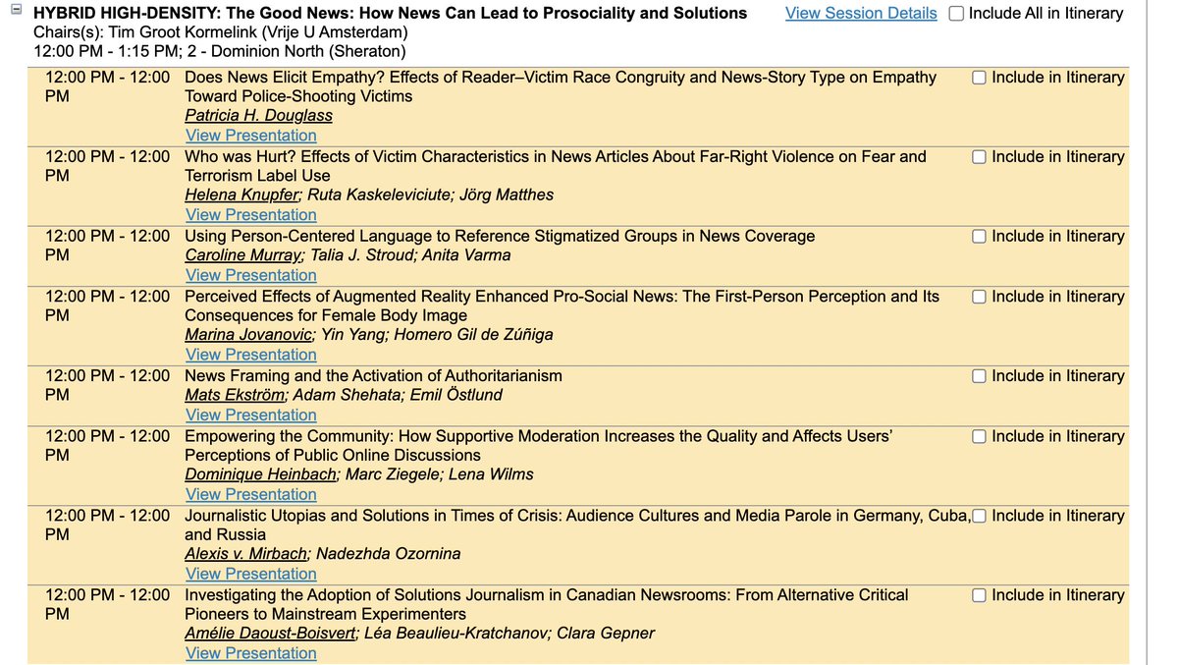1178x665 pixels.
Task: Check Include in Itinerary for the Canadian newsrooms paper
Action: pos(979,594)
